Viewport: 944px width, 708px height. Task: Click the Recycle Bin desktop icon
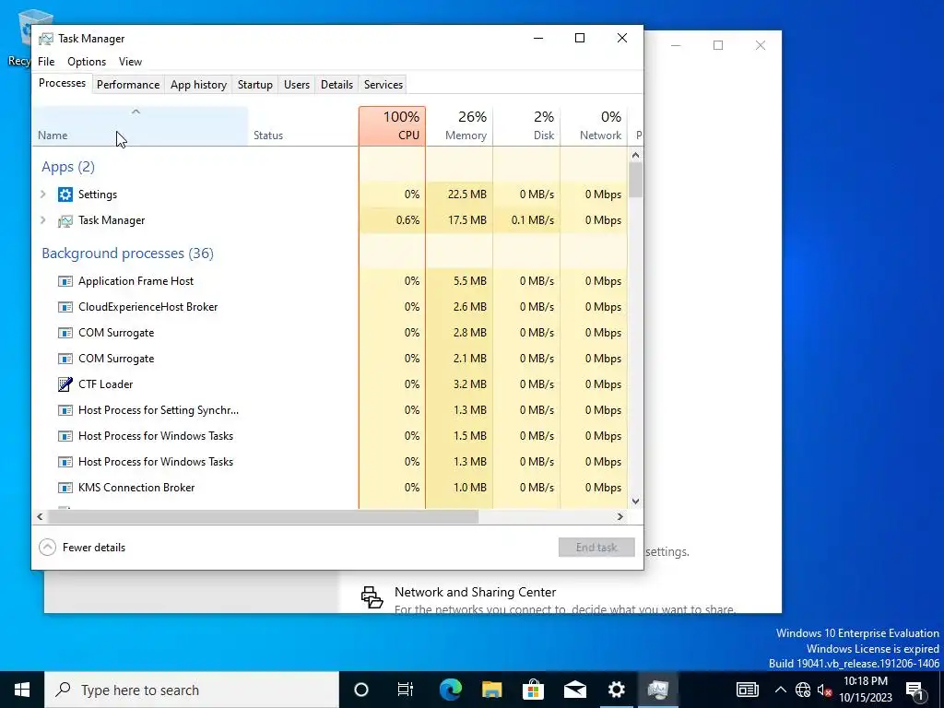coord(24,37)
